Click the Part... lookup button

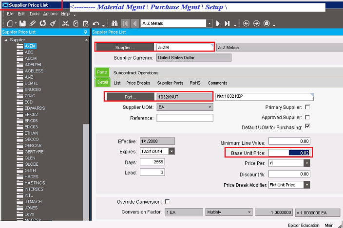point(131,97)
